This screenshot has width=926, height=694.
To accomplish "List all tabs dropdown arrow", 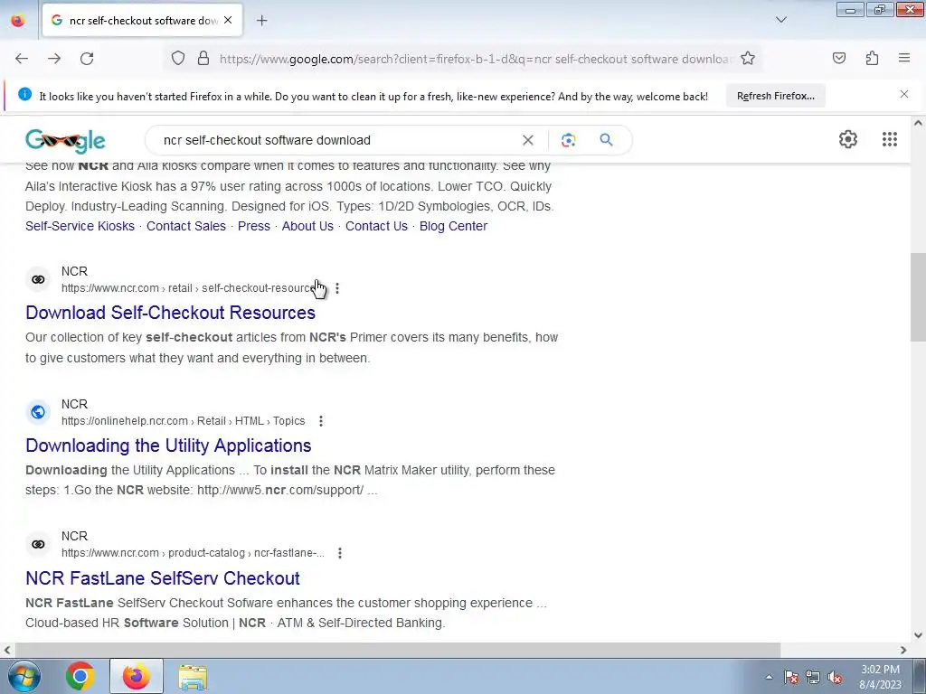I will pos(780,20).
